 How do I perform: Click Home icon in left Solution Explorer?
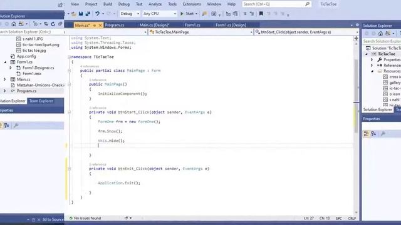coord(14,24)
